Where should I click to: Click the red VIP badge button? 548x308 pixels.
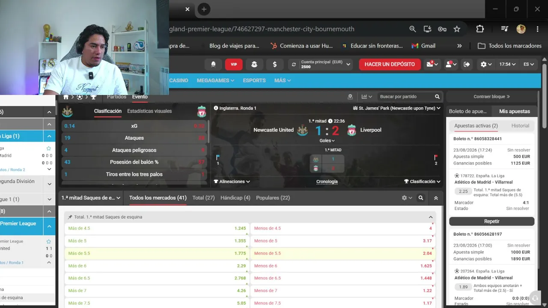coord(234,64)
